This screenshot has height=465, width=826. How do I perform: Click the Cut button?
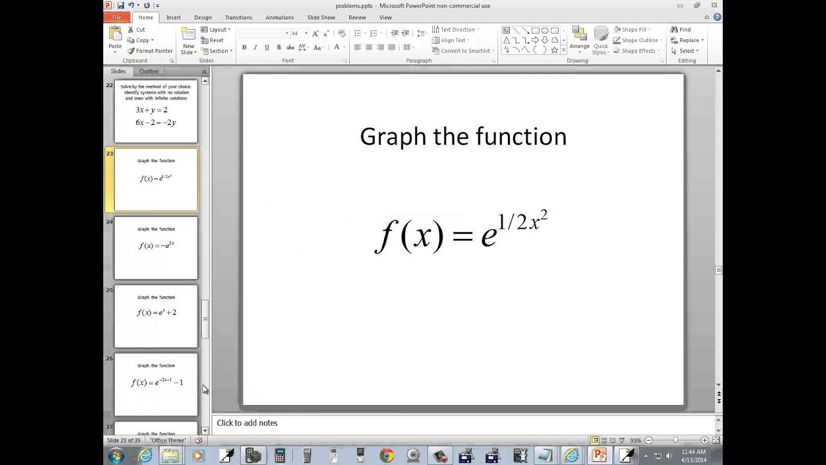click(x=136, y=30)
